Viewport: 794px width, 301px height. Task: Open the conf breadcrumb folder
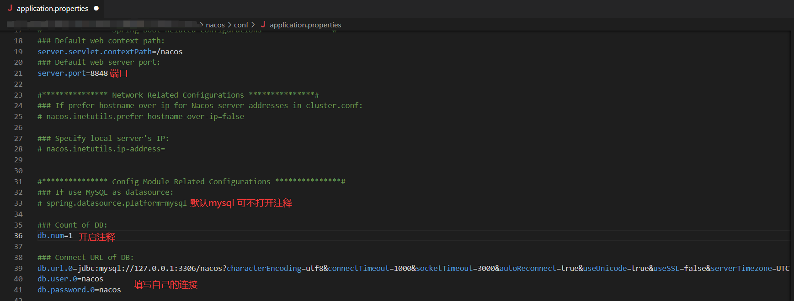point(241,25)
